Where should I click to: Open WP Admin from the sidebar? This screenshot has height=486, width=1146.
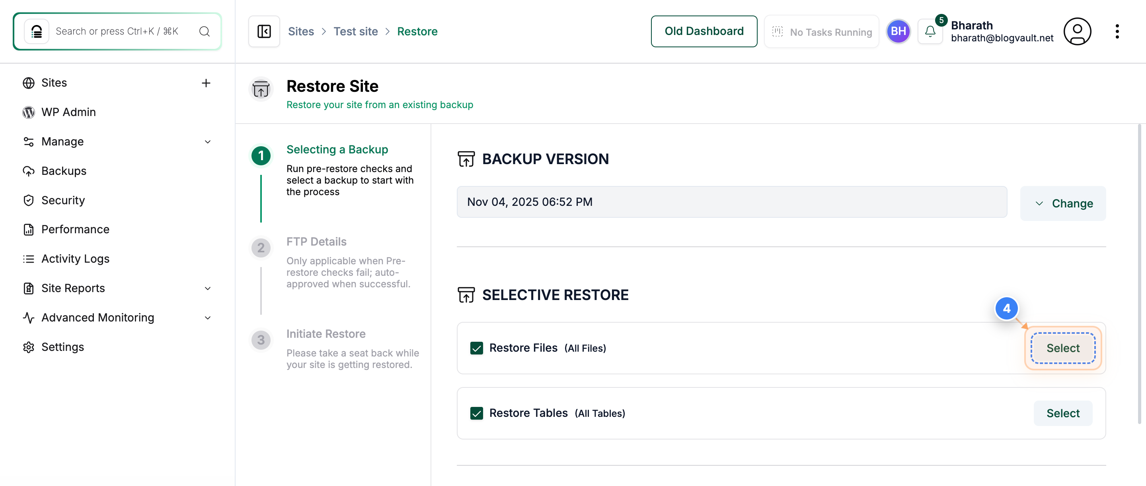(x=68, y=112)
